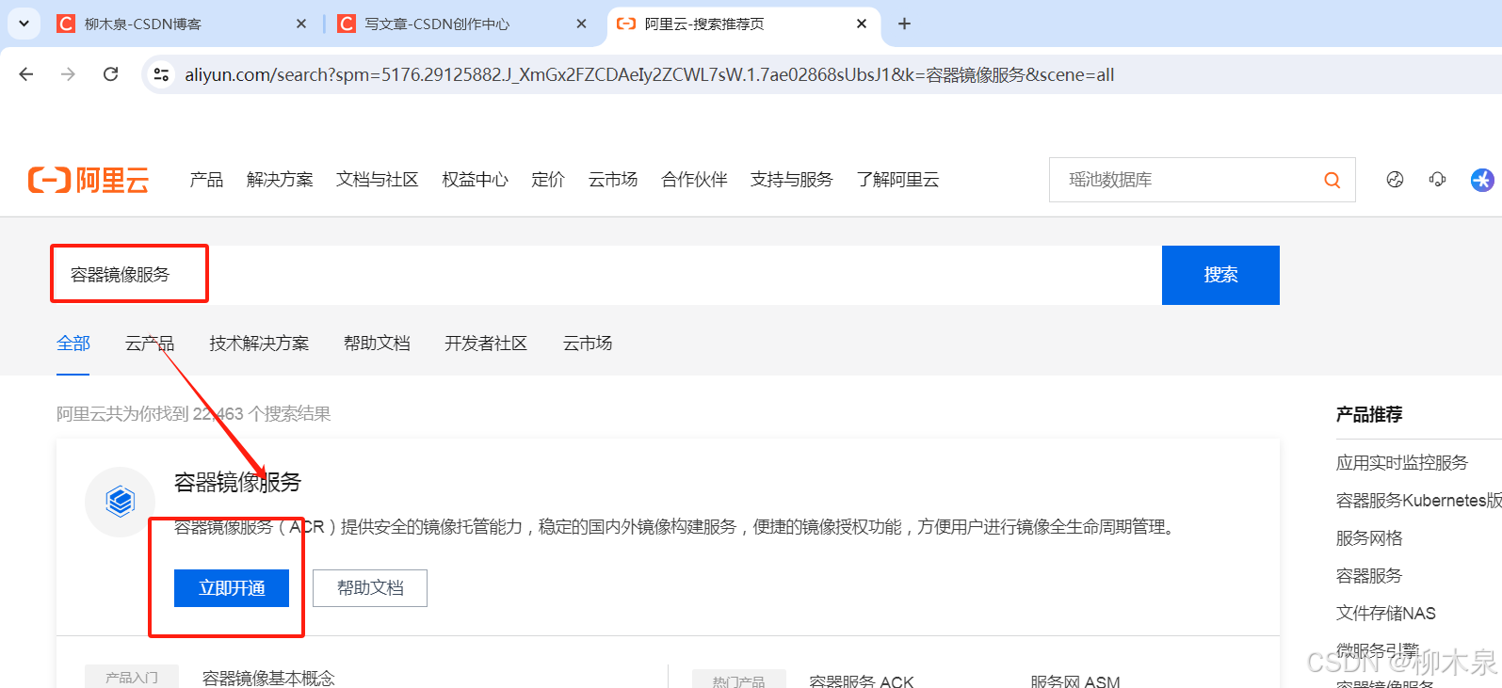Open a new browser tab

click(904, 24)
